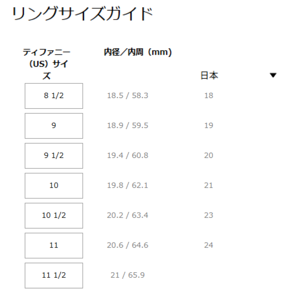Image resolution: width=289 pixels, height=289 pixels.
Task: Click Japan size 18 value
Action: tap(209, 96)
